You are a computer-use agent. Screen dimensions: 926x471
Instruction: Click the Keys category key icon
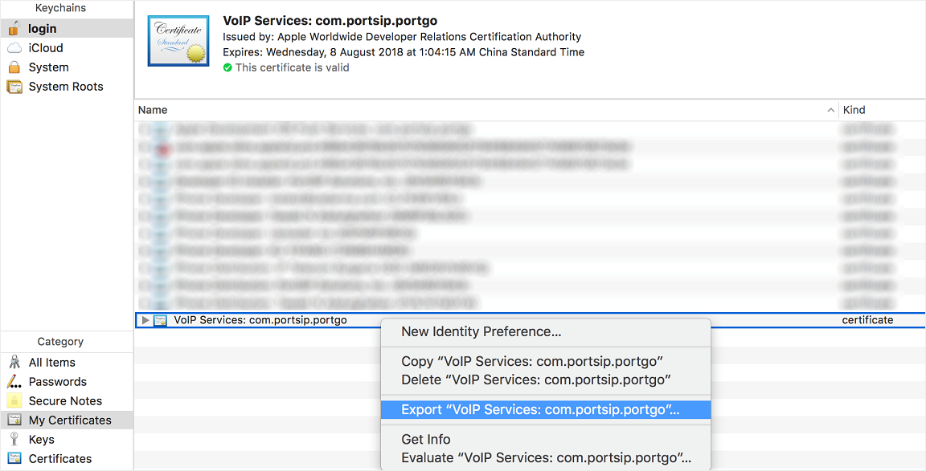point(14,439)
